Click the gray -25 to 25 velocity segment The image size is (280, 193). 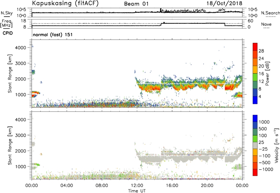[255, 145]
